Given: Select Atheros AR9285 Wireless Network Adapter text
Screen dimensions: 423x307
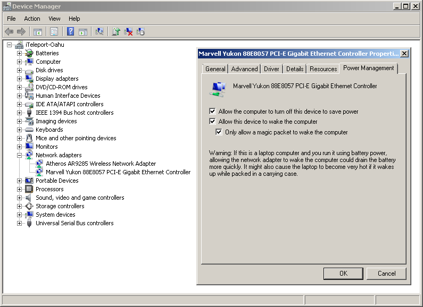Looking at the screenshot, I should point(101,164).
